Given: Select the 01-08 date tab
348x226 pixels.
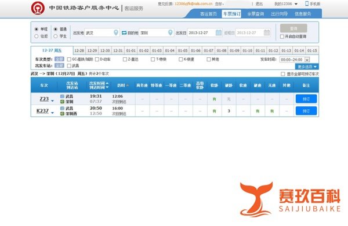Looking at the screenshot, I should point(222,51).
